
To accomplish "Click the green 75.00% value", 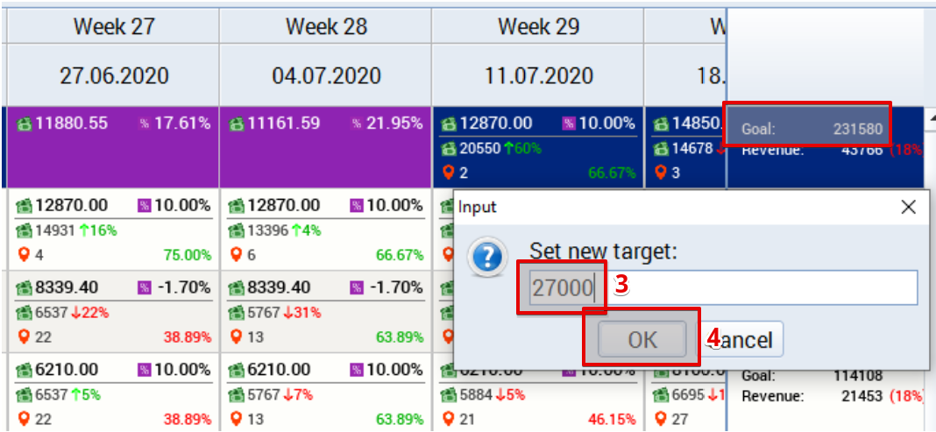I will [x=187, y=255].
